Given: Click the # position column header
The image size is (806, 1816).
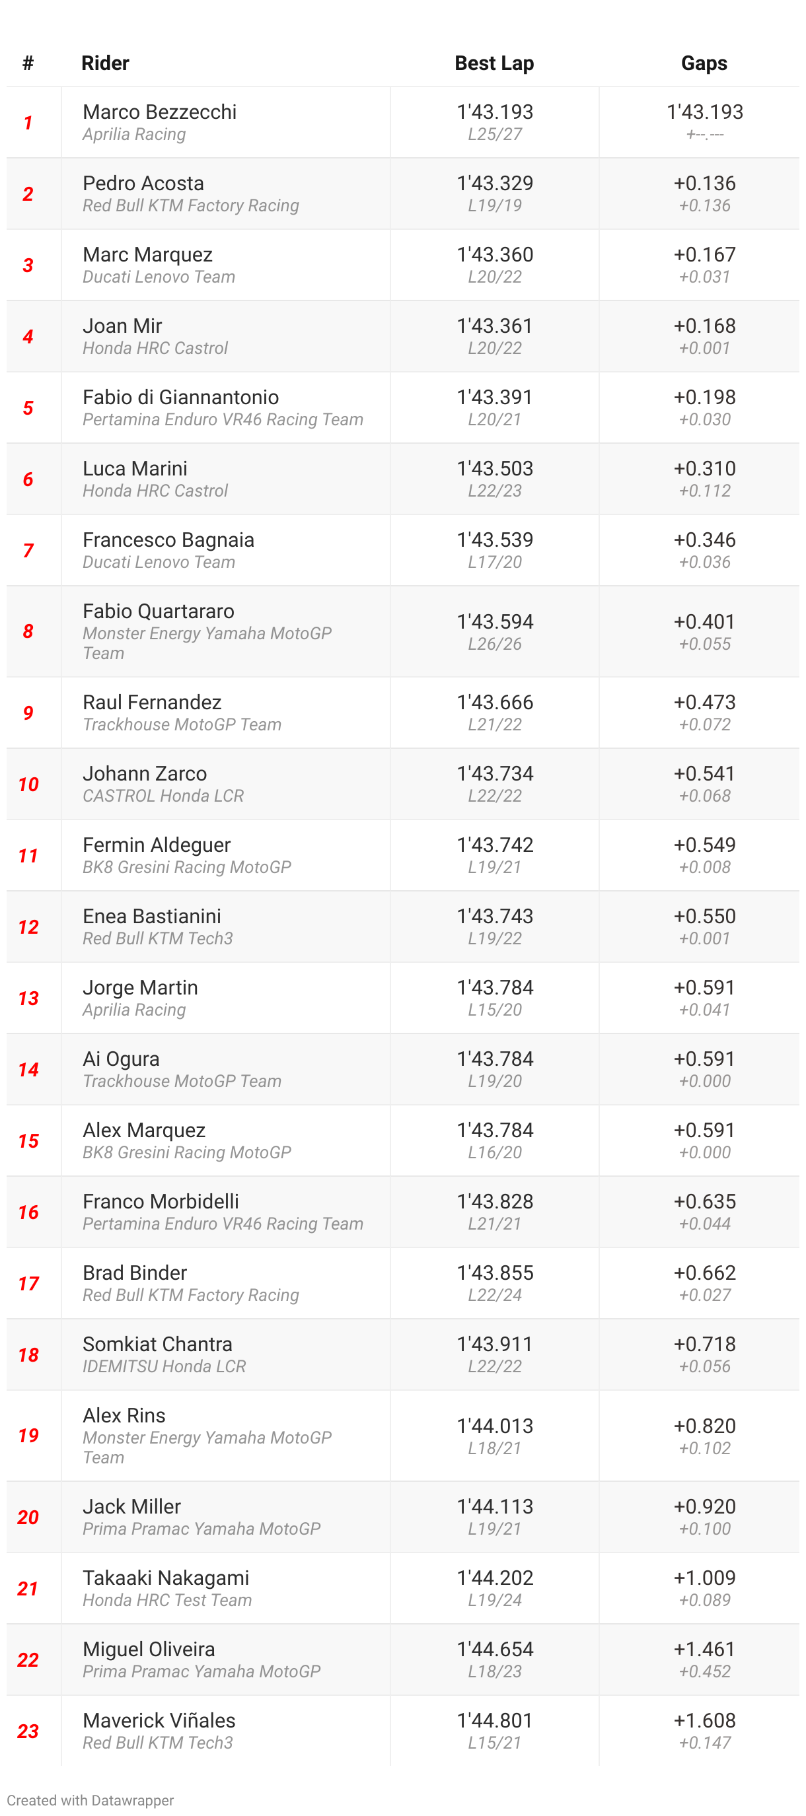Looking at the screenshot, I should [28, 63].
